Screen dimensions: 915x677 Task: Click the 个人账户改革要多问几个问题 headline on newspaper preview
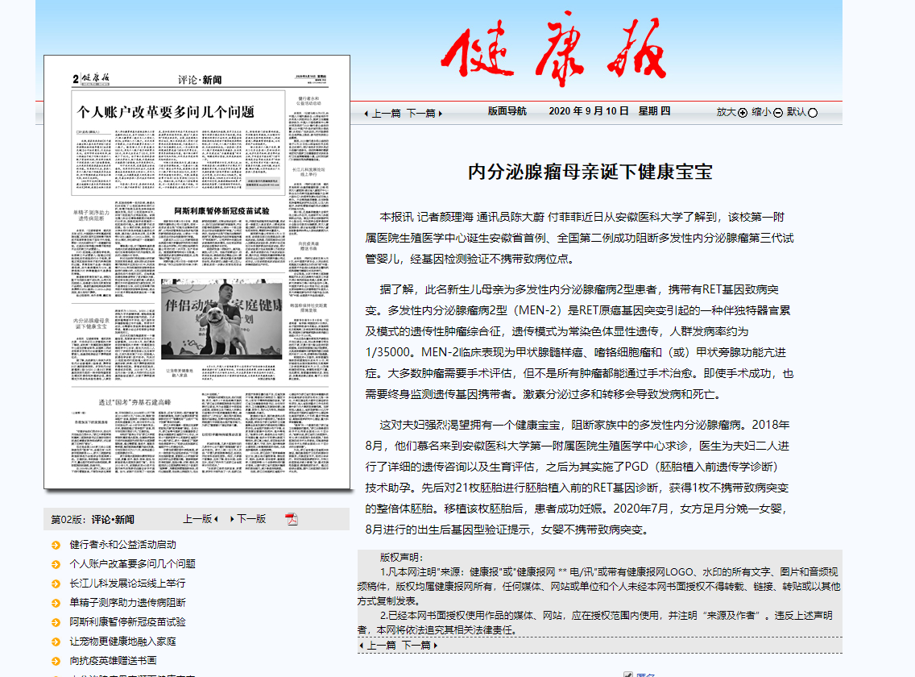coord(165,112)
